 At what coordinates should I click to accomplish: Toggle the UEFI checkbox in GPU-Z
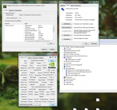tap(52, 70)
